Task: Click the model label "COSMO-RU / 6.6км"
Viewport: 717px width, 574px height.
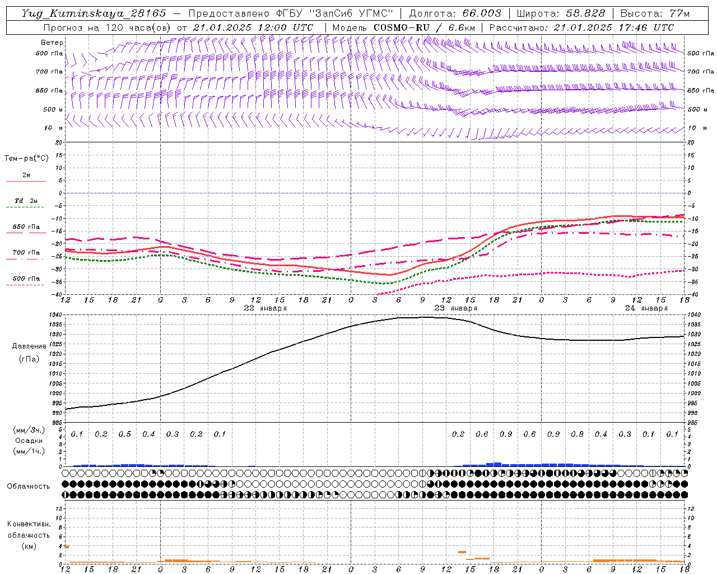Action: [425, 27]
